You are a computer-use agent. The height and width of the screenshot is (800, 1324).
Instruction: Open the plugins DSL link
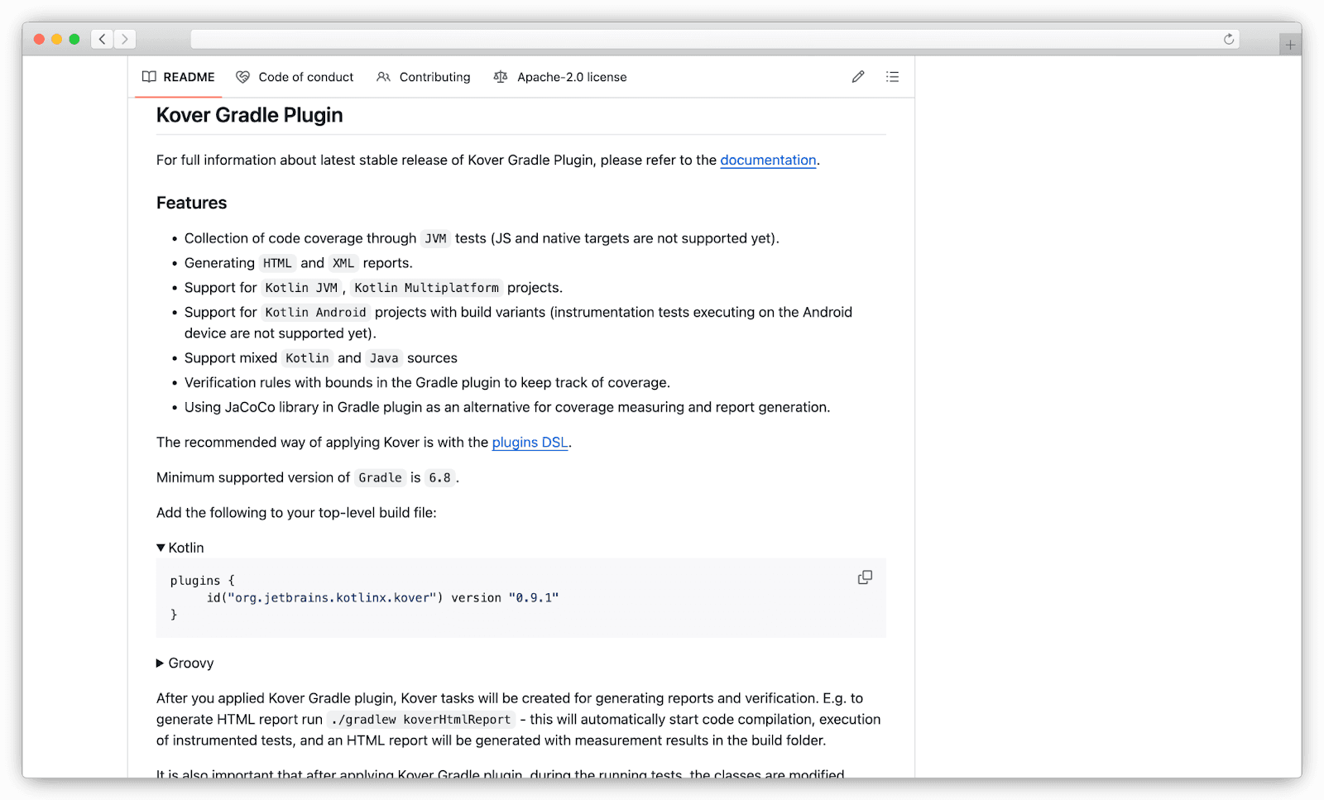[530, 442]
